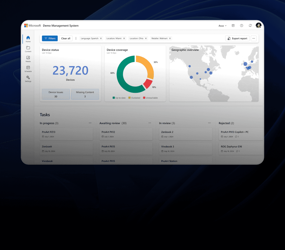Open the notifications bell icon

click(x=250, y=26)
